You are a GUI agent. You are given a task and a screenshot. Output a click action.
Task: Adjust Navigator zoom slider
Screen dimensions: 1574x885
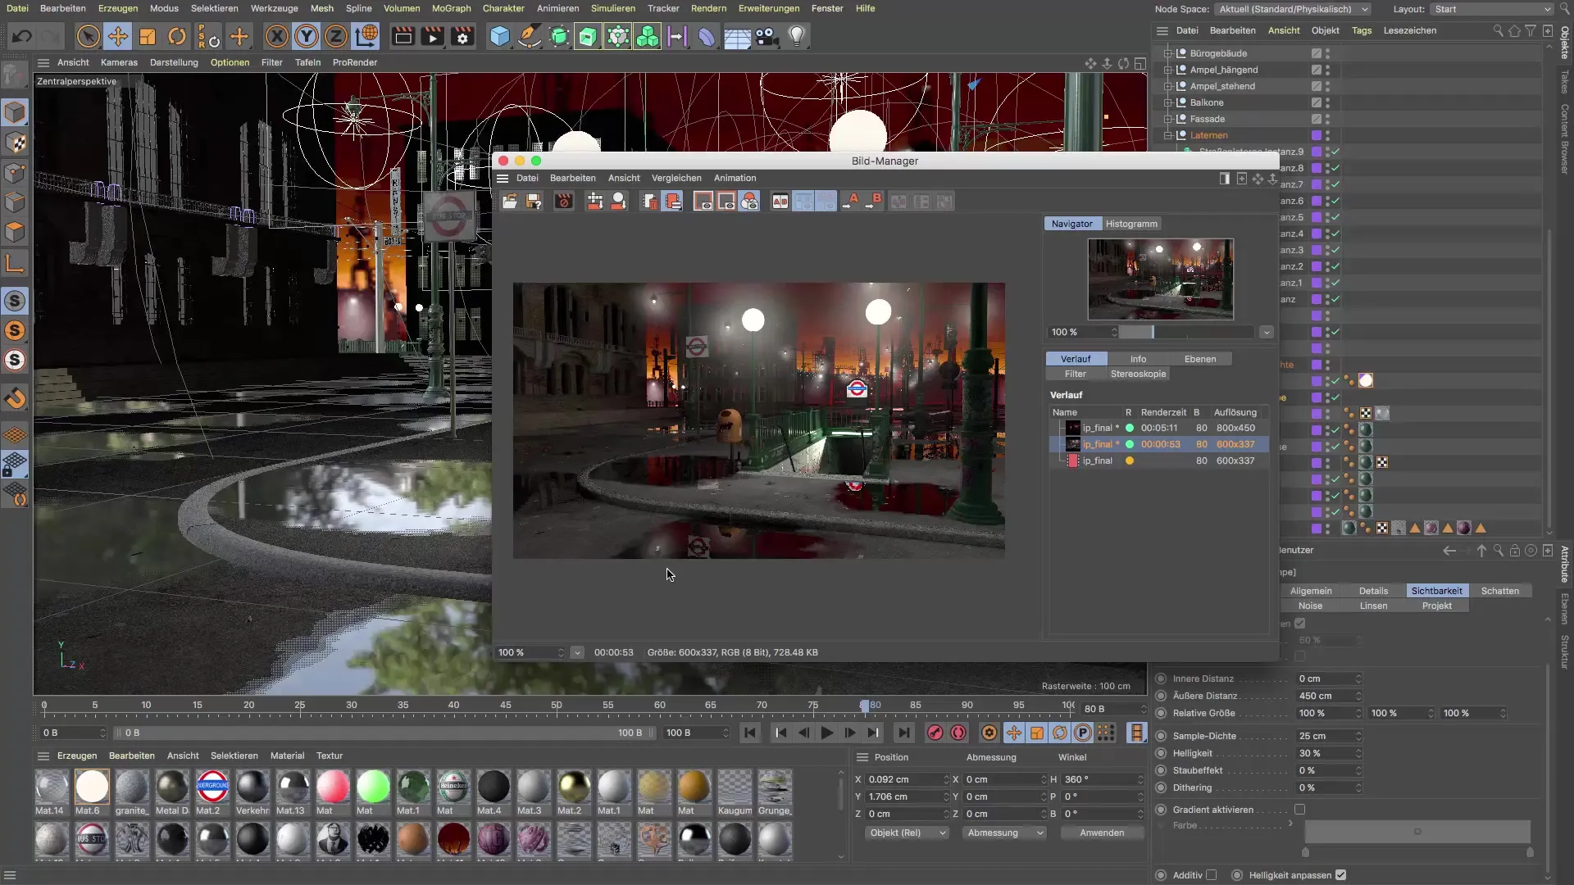pos(1186,332)
